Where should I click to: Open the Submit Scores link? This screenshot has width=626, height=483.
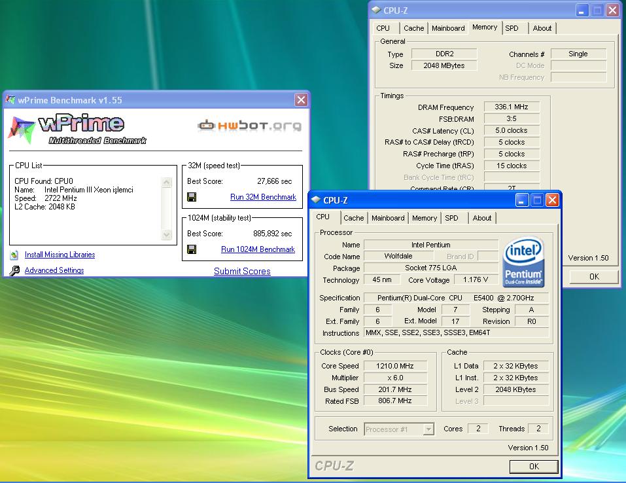(x=242, y=271)
